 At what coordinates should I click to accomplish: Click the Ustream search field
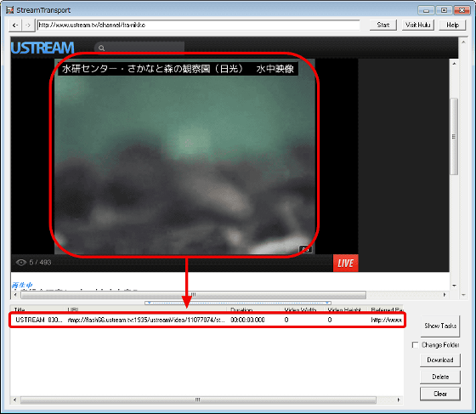tap(139, 48)
